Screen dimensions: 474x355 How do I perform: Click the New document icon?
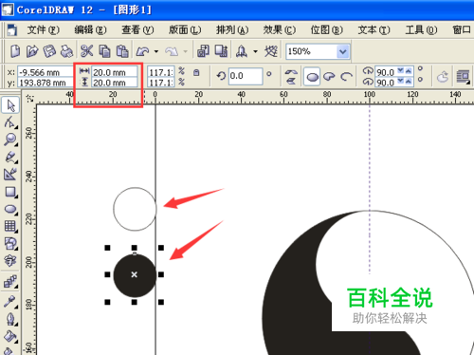coord(15,51)
